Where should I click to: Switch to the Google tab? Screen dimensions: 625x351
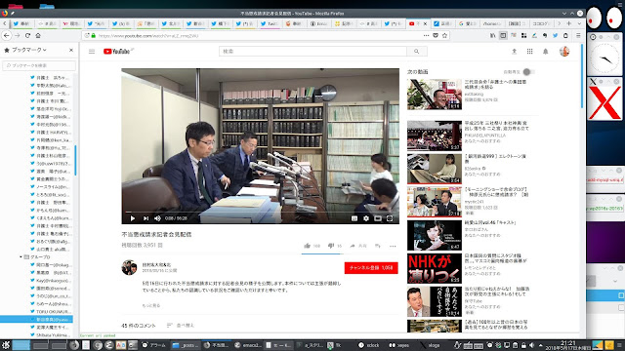[x=468, y=23]
